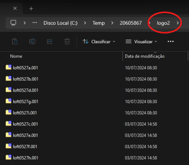Close the current tab with X
189x165 pixels.
pyautogui.click(x=15, y=8)
